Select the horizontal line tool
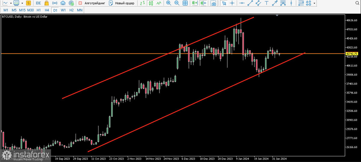The height and width of the screenshot is (162, 361). tap(242, 3)
